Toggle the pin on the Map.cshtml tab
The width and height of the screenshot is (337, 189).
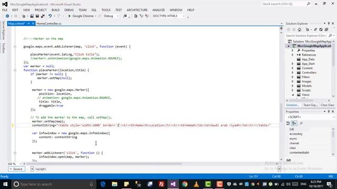pyautogui.click(x=28, y=24)
